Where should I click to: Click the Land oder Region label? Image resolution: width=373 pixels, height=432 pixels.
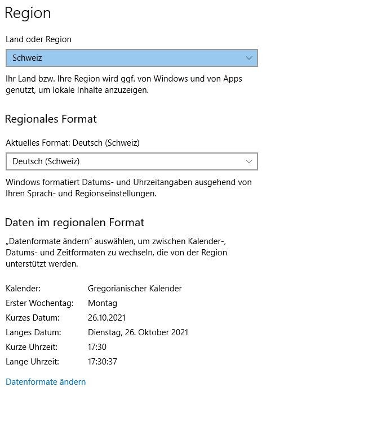coord(39,39)
